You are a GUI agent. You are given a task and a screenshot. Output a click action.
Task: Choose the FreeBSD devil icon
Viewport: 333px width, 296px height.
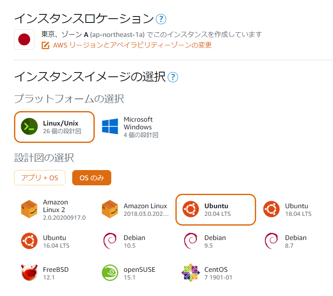[x=29, y=273]
